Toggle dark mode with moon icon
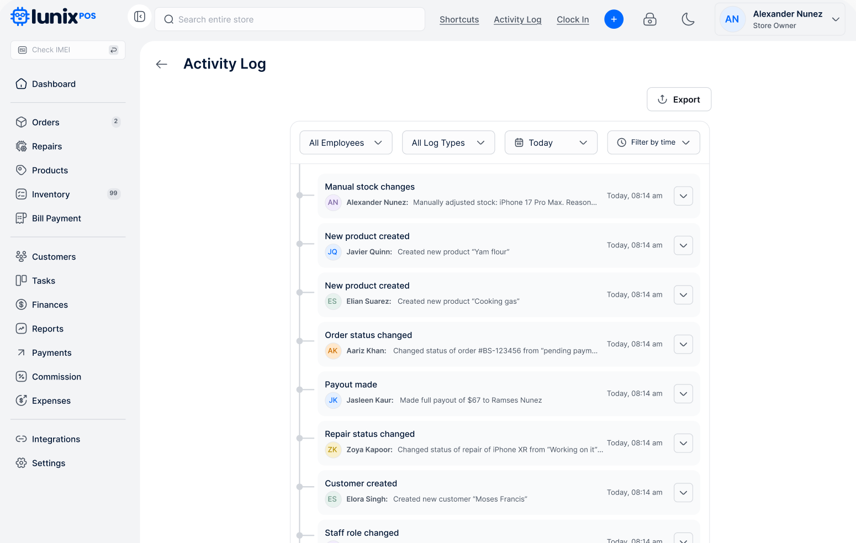 [688, 20]
